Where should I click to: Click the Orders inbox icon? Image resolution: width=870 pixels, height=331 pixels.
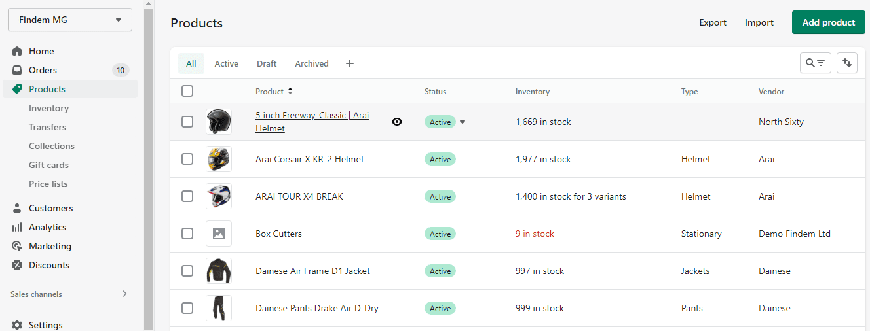pos(18,70)
